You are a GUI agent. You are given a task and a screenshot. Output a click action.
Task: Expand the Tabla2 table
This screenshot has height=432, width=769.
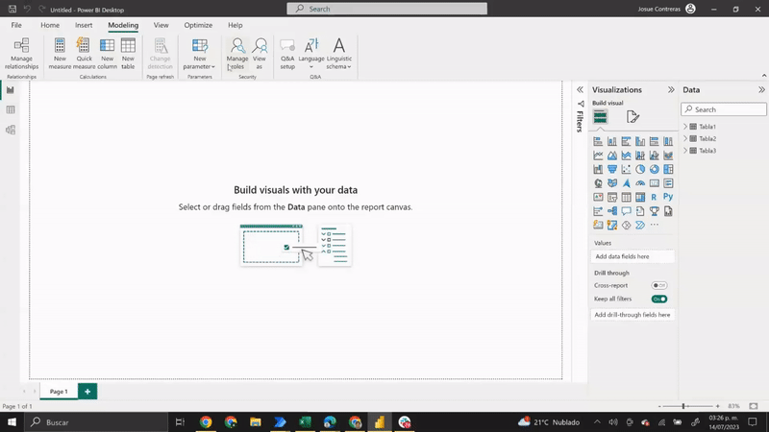pos(685,138)
